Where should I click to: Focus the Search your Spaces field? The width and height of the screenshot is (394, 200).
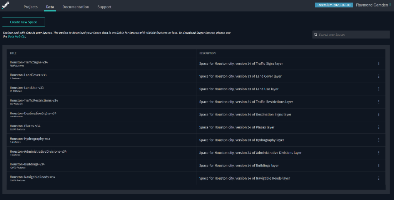click(x=351, y=35)
